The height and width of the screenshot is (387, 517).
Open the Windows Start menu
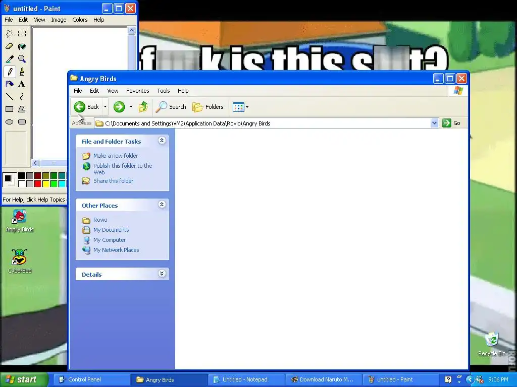[24, 379]
